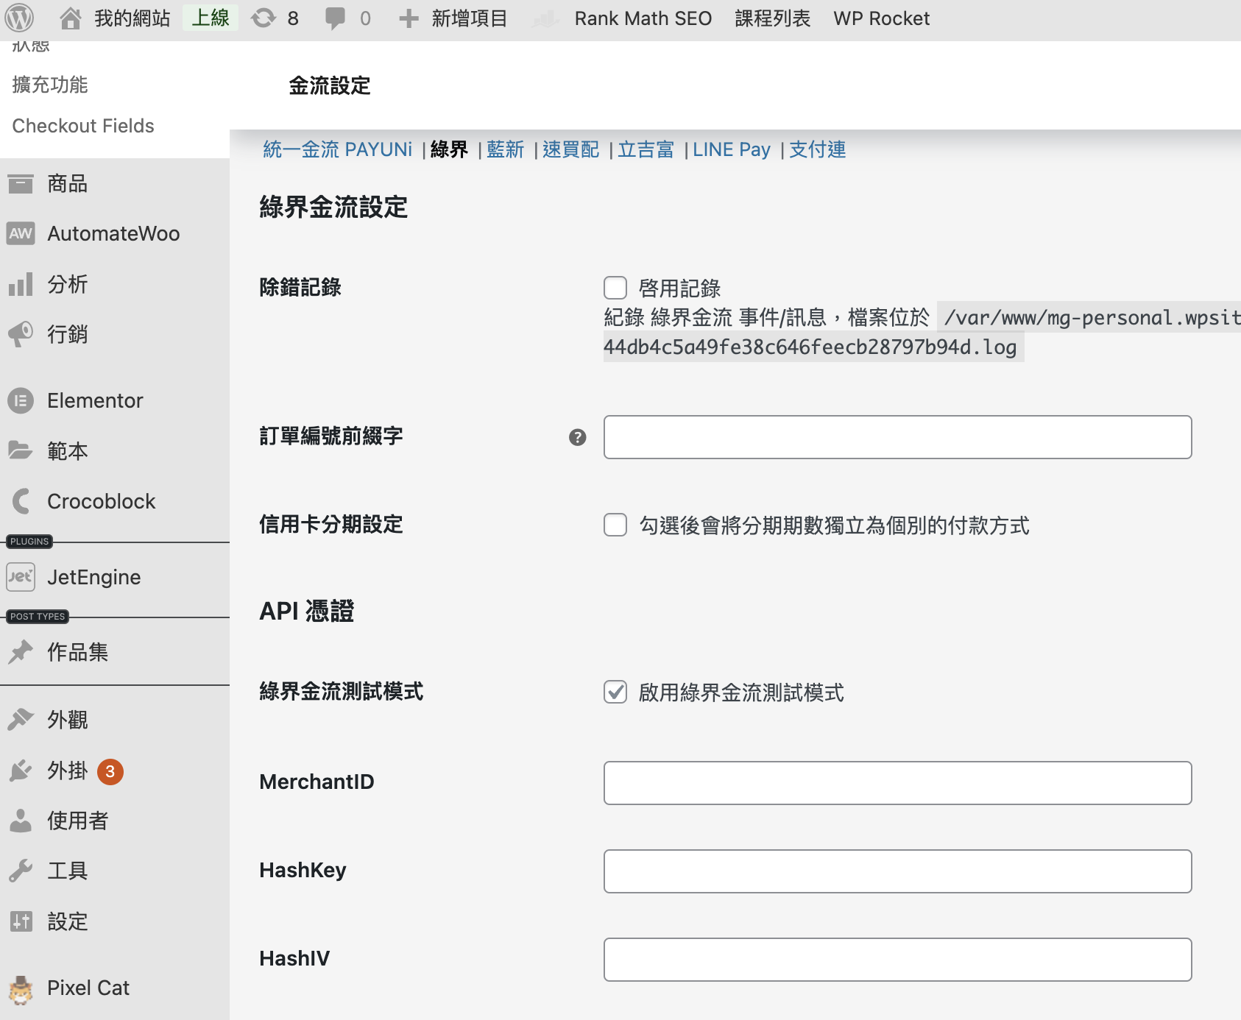Visit the site via 上線 link

tap(211, 18)
